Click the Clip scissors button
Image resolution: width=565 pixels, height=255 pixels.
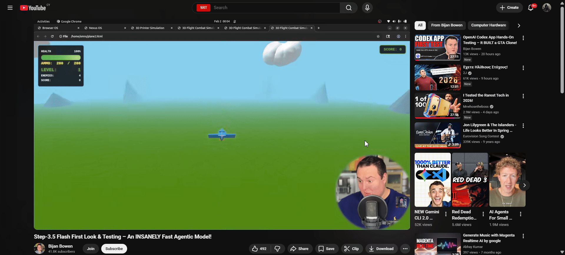click(352, 249)
